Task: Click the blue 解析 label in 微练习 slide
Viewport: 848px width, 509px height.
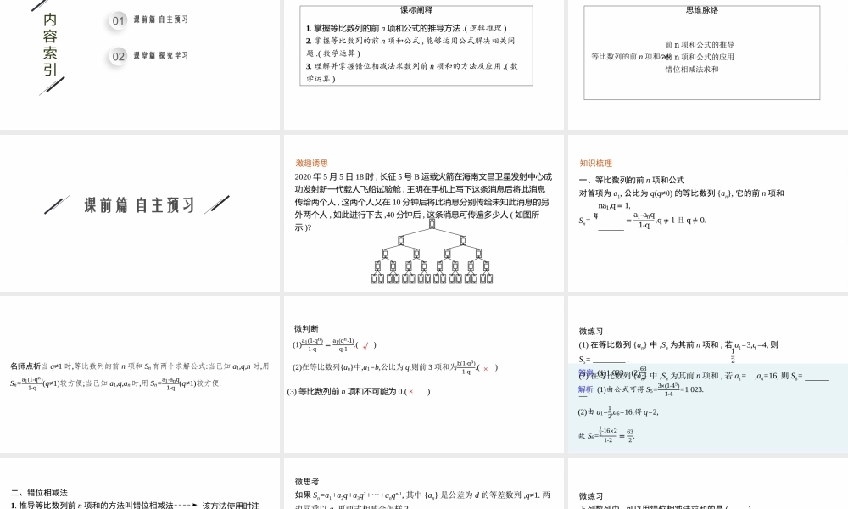Action: pyautogui.click(x=585, y=389)
